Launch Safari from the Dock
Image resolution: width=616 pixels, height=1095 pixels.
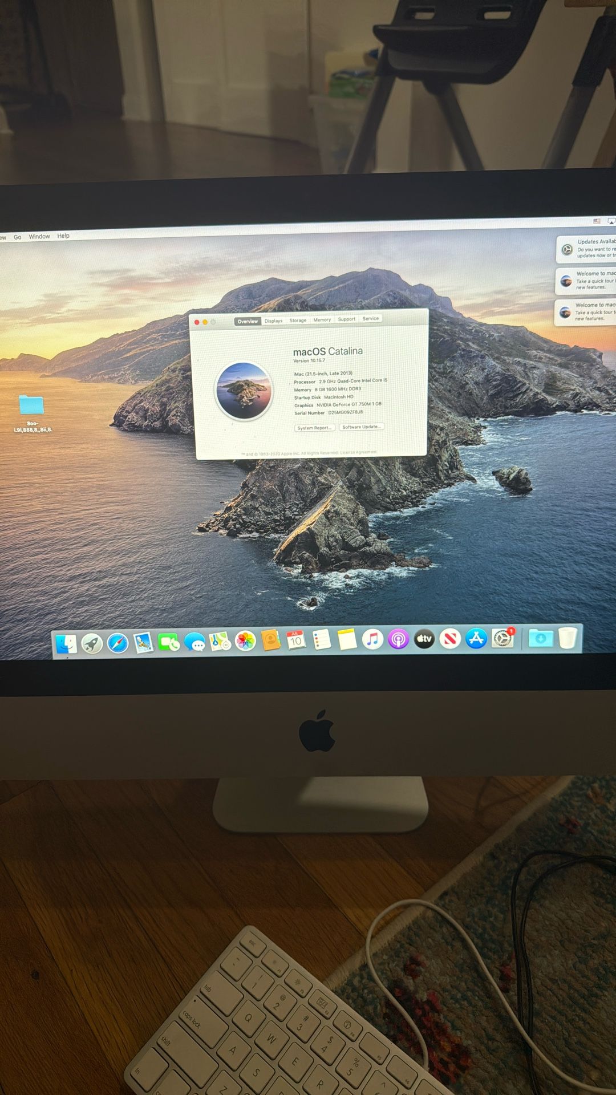[x=118, y=643]
